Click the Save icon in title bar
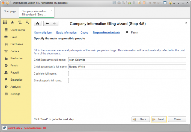Image resolution: width=191 pixels, height=132 pixels. pyautogui.click(x=114, y=3)
